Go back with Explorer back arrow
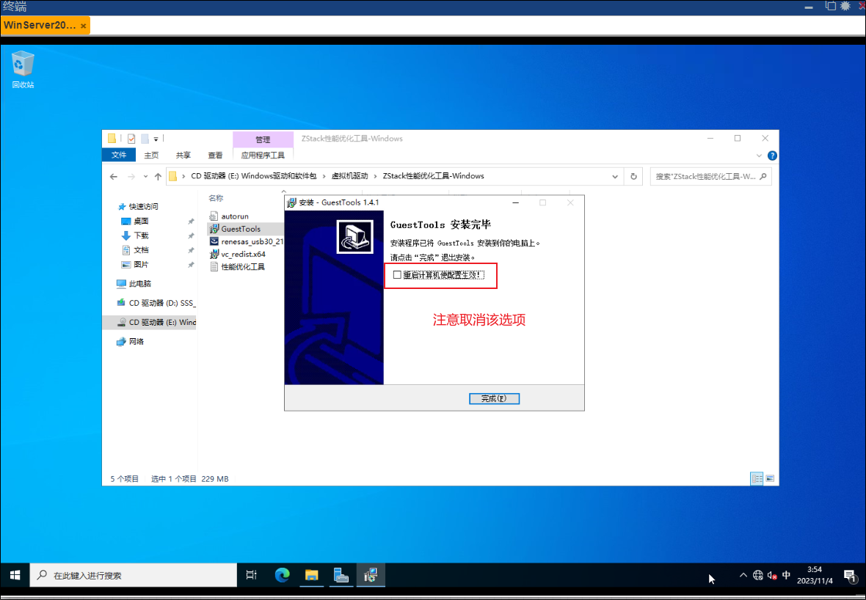This screenshot has width=866, height=600. click(114, 177)
